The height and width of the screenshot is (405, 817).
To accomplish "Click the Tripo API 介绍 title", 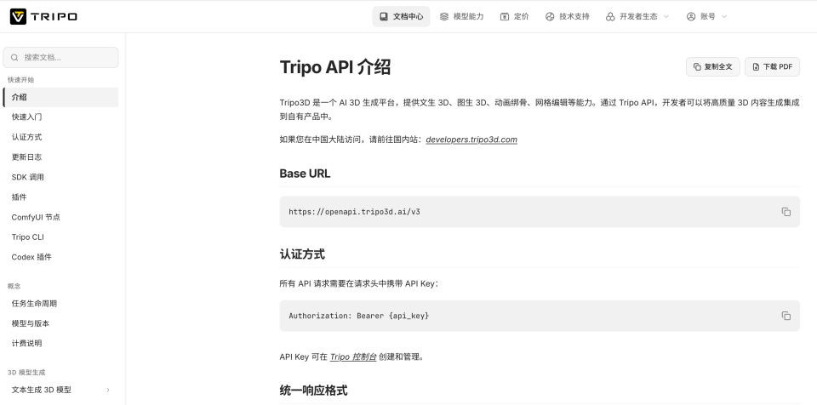I will [335, 66].
